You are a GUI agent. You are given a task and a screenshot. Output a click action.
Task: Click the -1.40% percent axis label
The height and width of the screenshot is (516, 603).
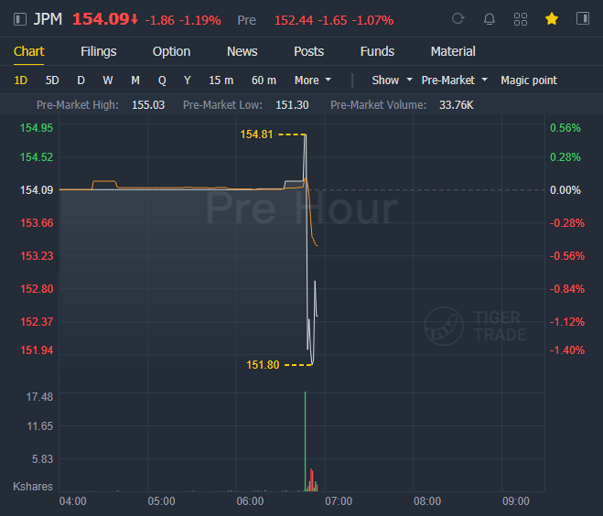click(566, 350)
